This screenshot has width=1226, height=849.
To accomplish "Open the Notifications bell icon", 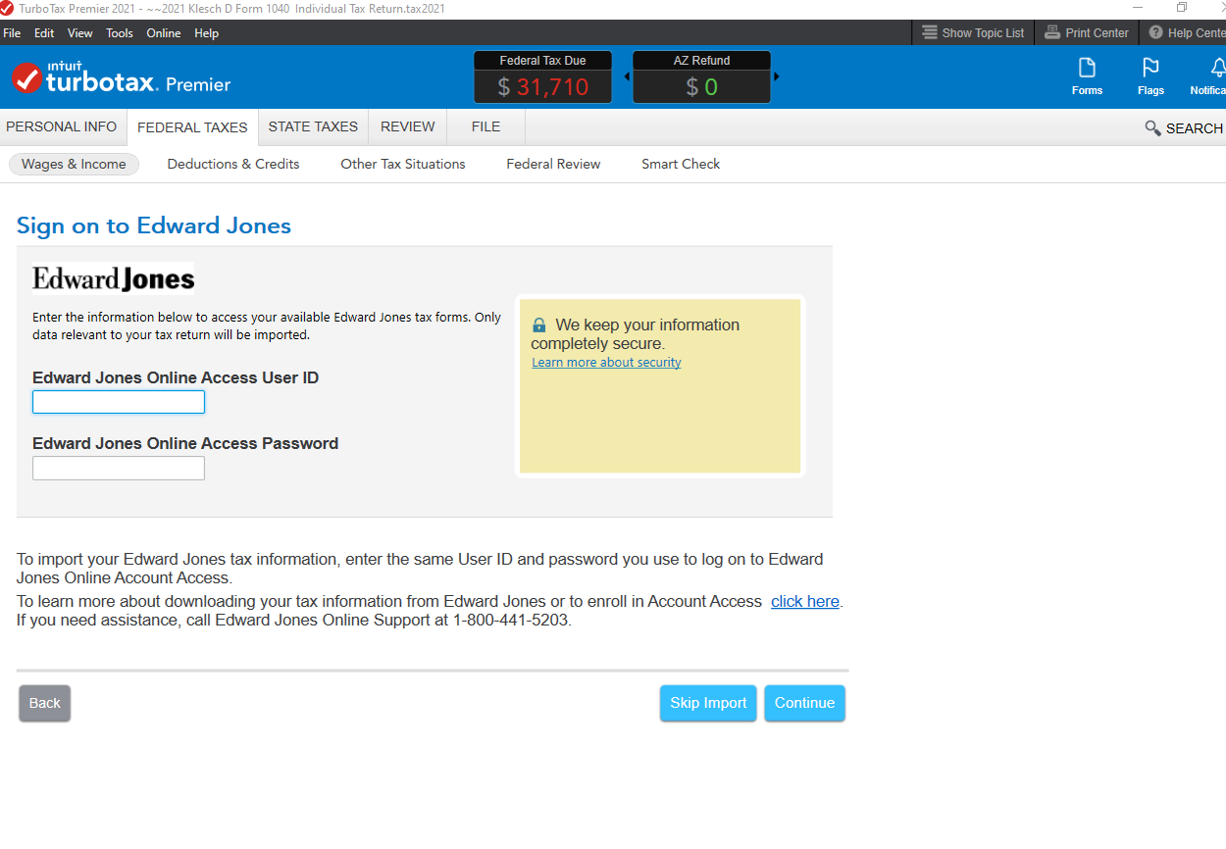I will (1218, 68).
